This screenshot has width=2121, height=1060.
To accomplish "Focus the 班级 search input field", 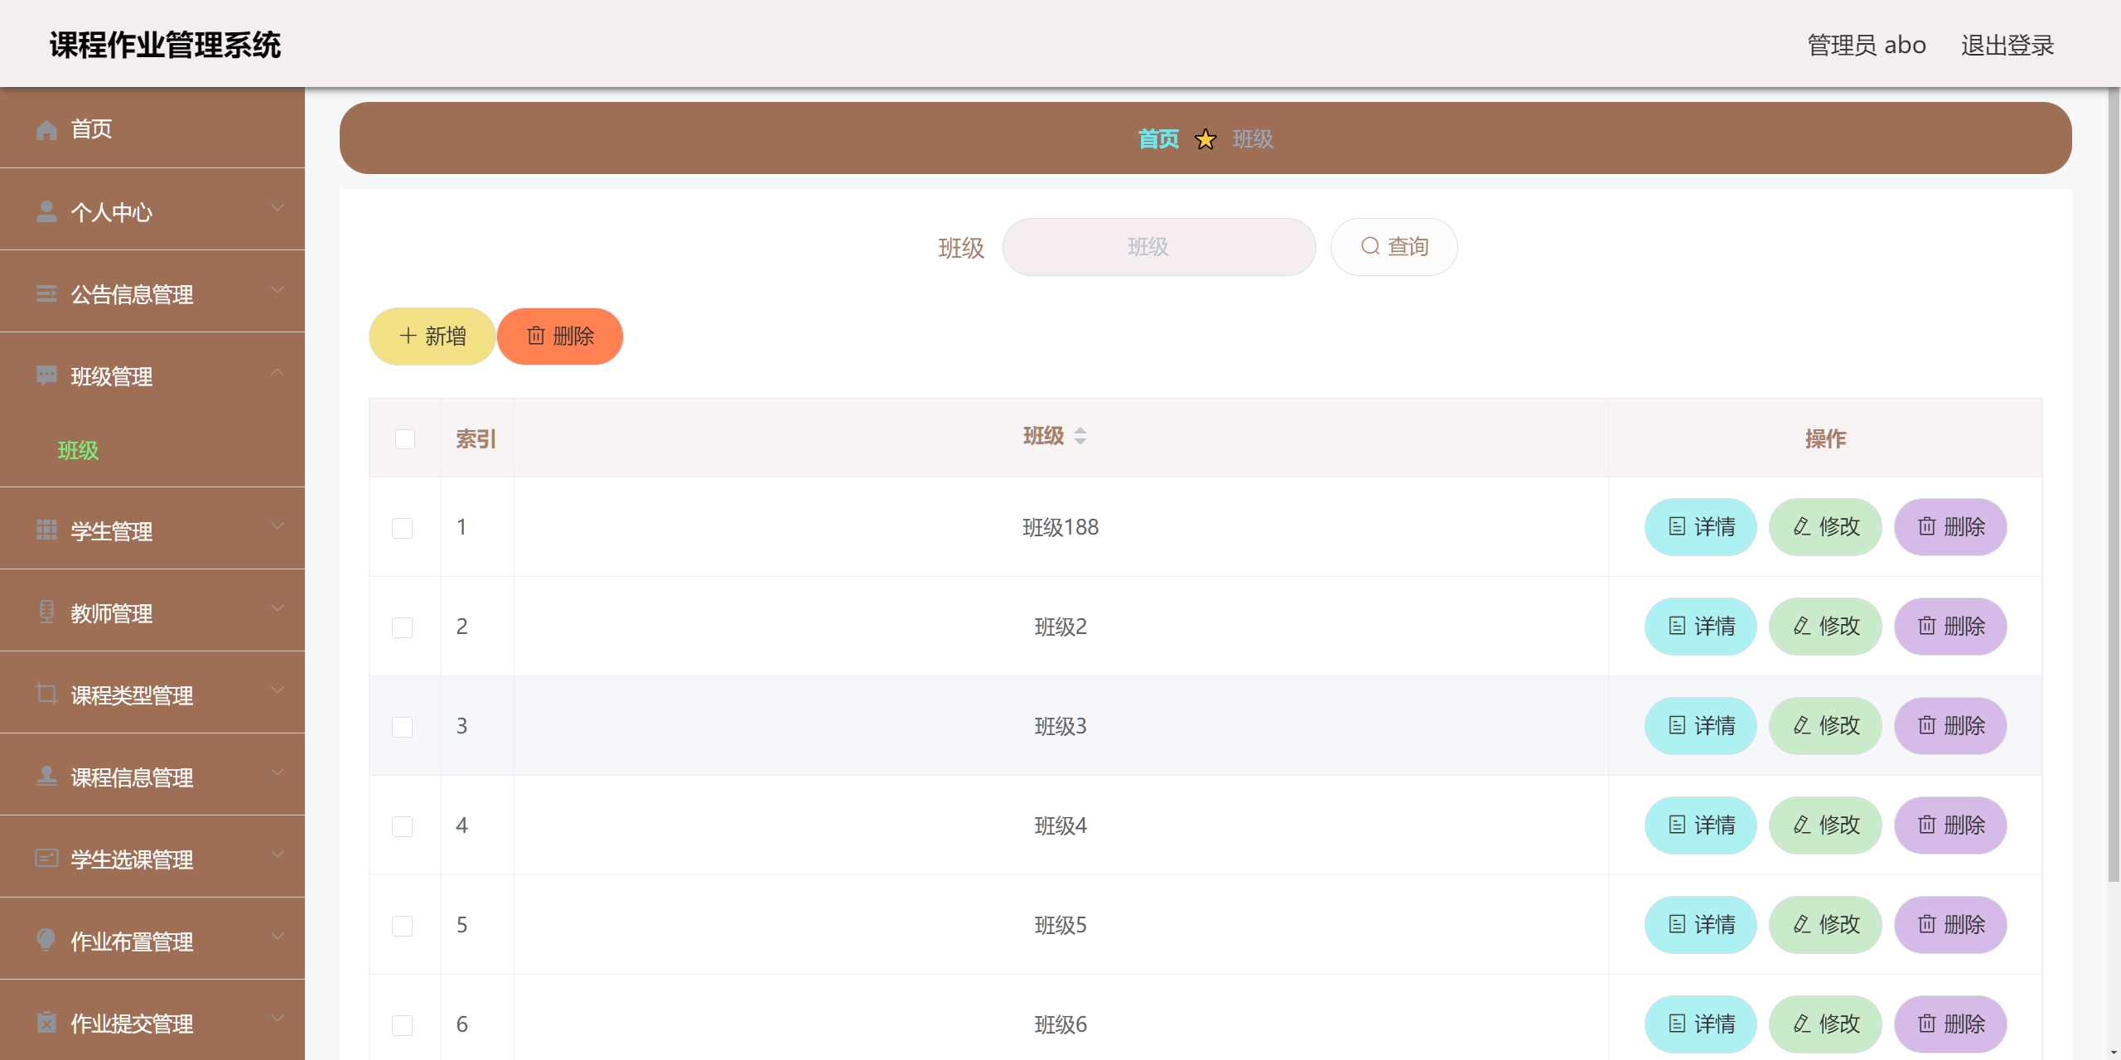I will coord(1159,247).
